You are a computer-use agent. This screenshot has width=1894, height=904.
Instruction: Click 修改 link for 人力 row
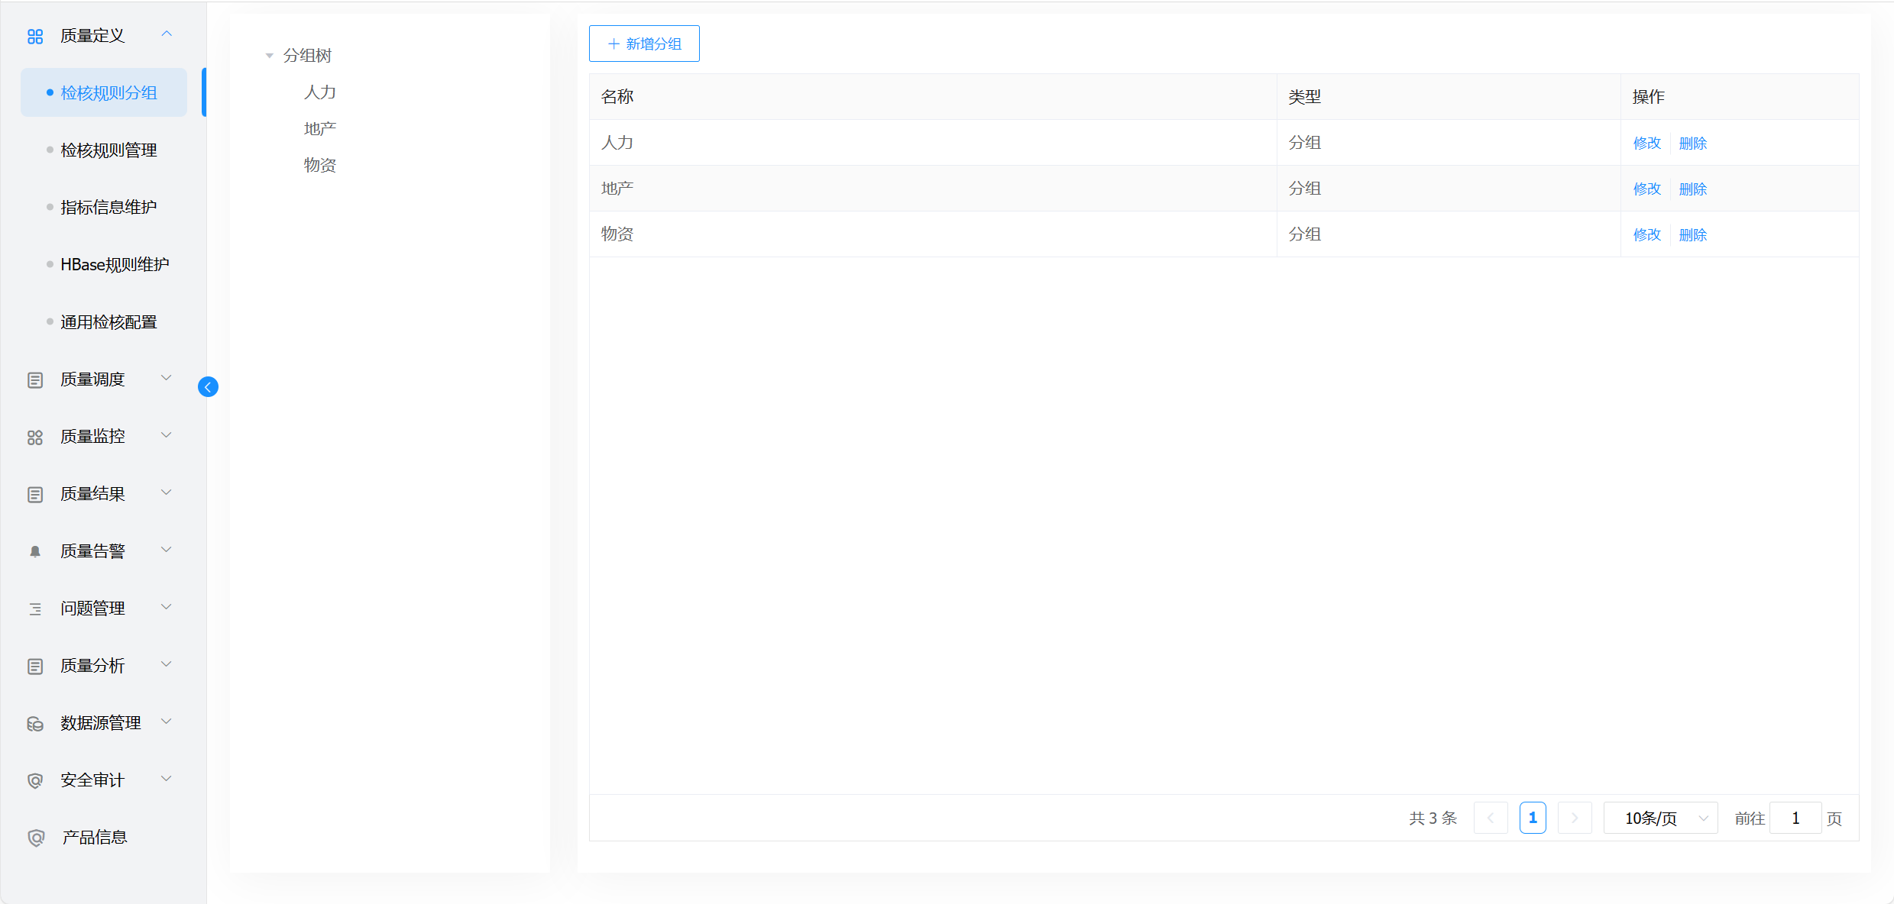(1646, 144)
